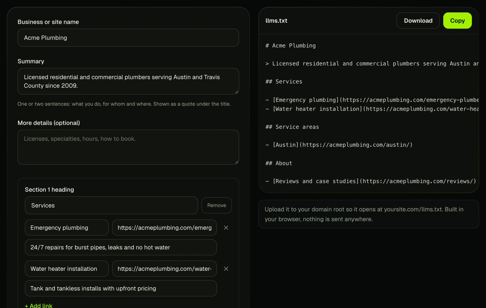Viewport: 486px width, 308px height.
Task: Click the 'One or two sentences' hint text
Action: tap(124, 104)
